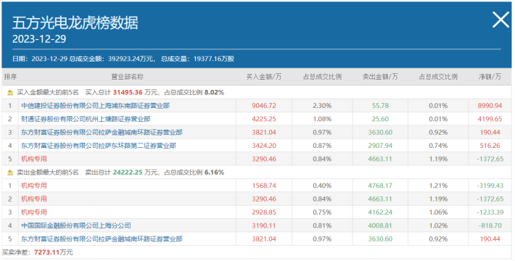
Task: Click the large date 2023-12-29 under title
Action: [x=39, y=38]
